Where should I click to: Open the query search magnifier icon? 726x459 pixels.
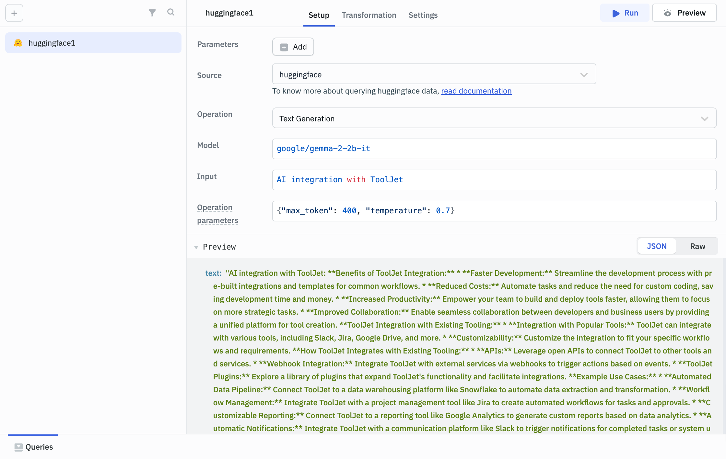(171, 12)
